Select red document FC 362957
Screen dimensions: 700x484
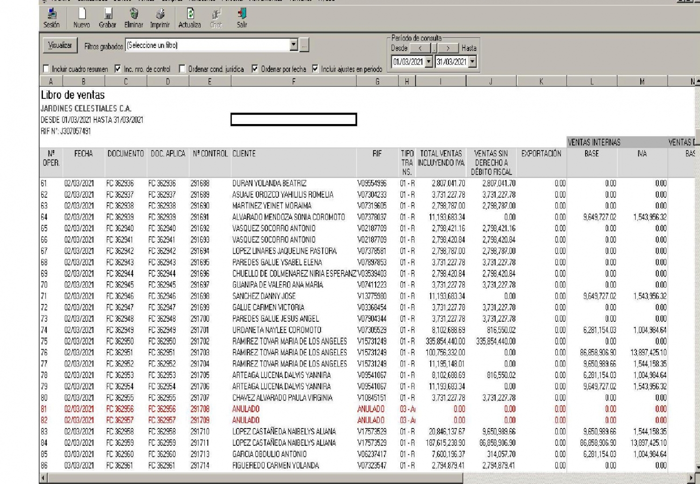point(119,420)
